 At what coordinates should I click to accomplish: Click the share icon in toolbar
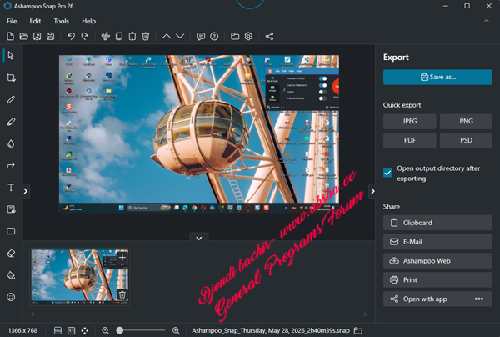[x=269, y=37]
